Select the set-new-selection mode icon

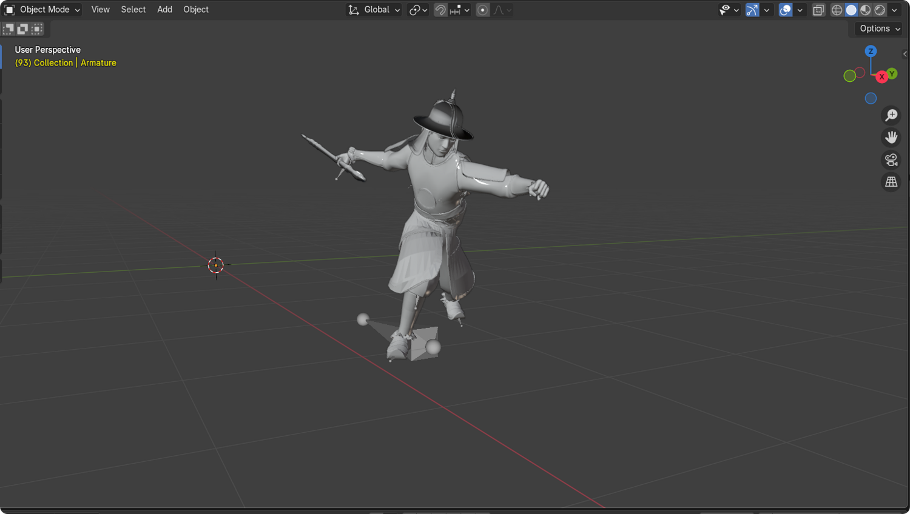tap(8, 28)
